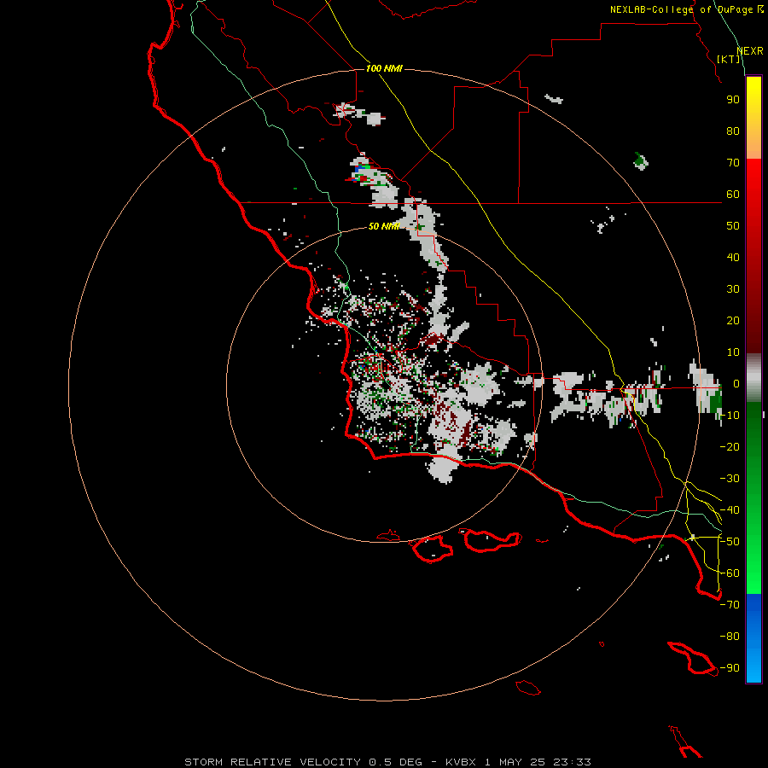The image size is (768, 768).
Task: Click the light blue band near -90 knots
Action: 753,666
